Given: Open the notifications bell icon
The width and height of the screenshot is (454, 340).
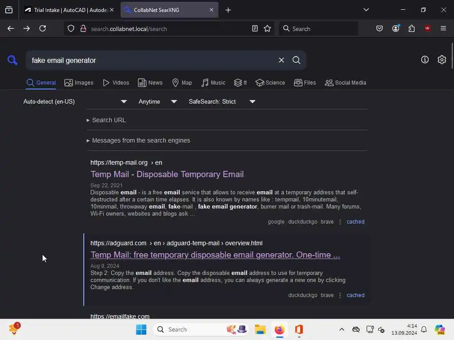Looking at the screenshot, I should pos(424,329).
